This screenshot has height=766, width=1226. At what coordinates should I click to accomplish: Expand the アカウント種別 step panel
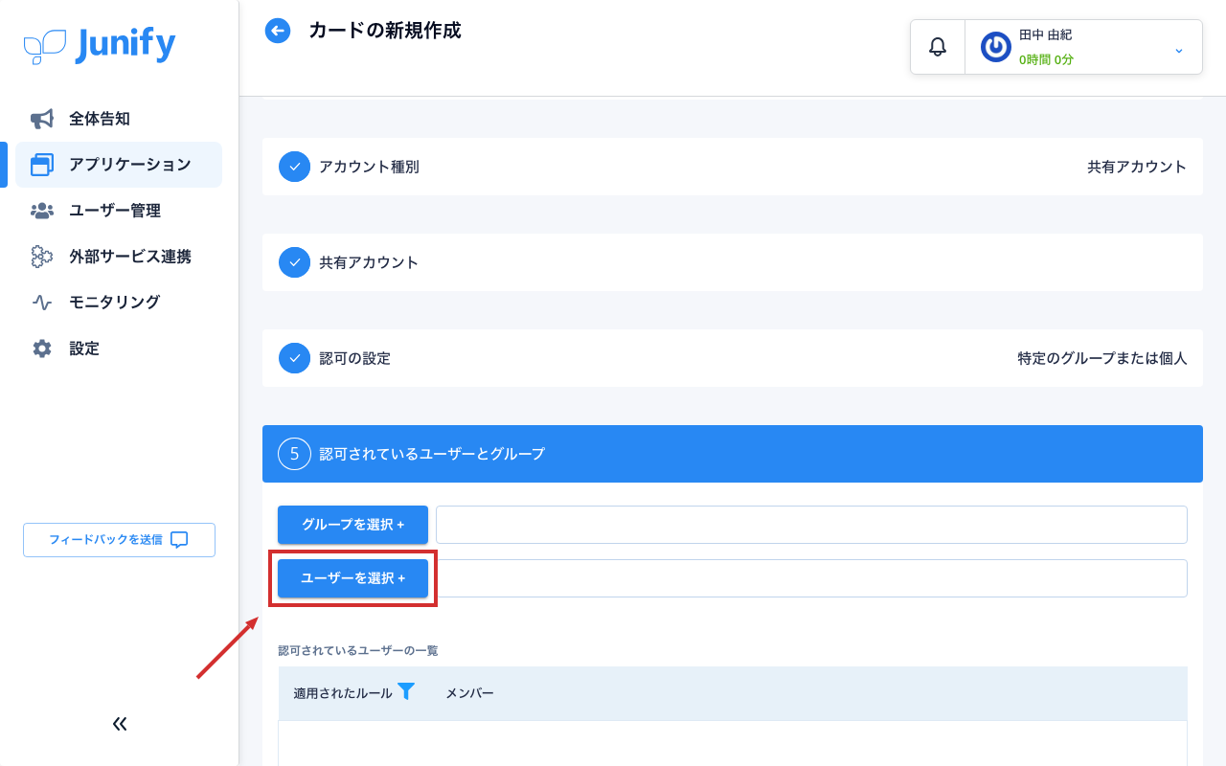click(x=733, y=167)
